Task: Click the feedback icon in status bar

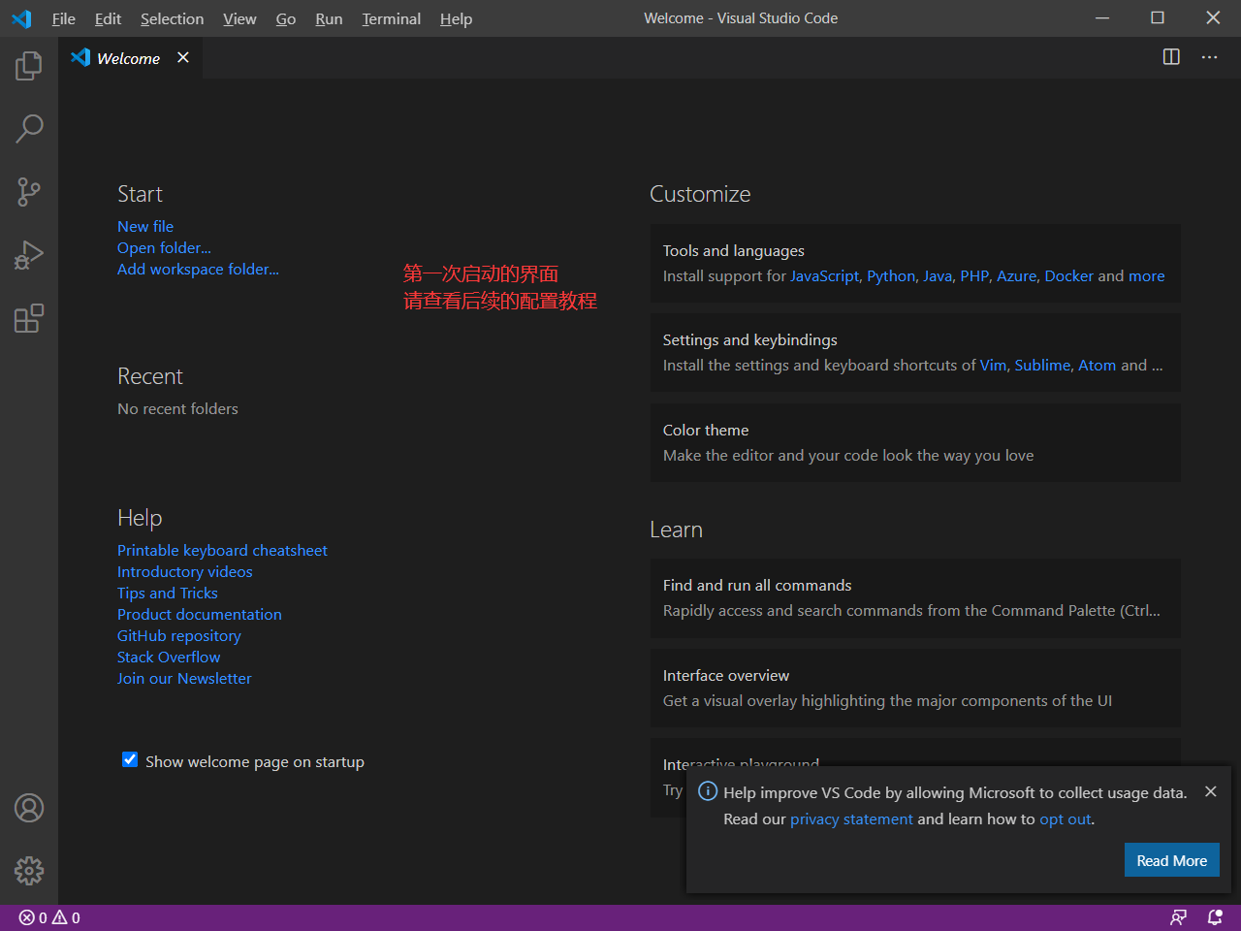Action: [x=1178, y=917]
